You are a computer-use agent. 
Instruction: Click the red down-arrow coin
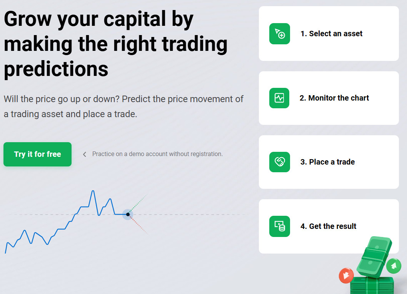pyautogui.click(x=346, y=276)
